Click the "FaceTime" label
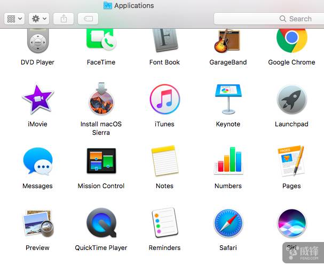 click(x=101, y=62)
